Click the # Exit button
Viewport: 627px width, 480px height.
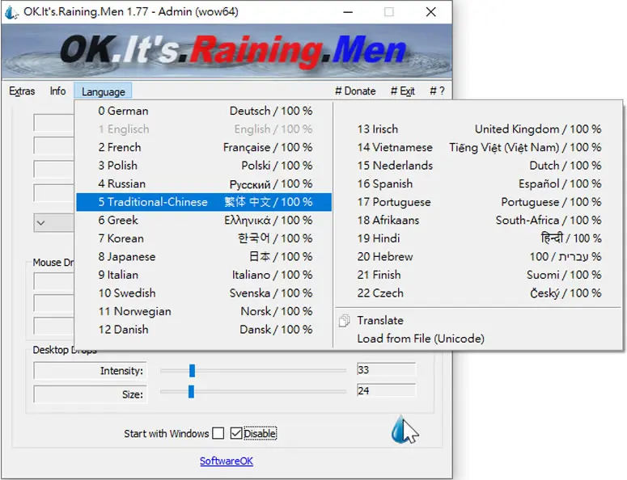tap(403, 91)
